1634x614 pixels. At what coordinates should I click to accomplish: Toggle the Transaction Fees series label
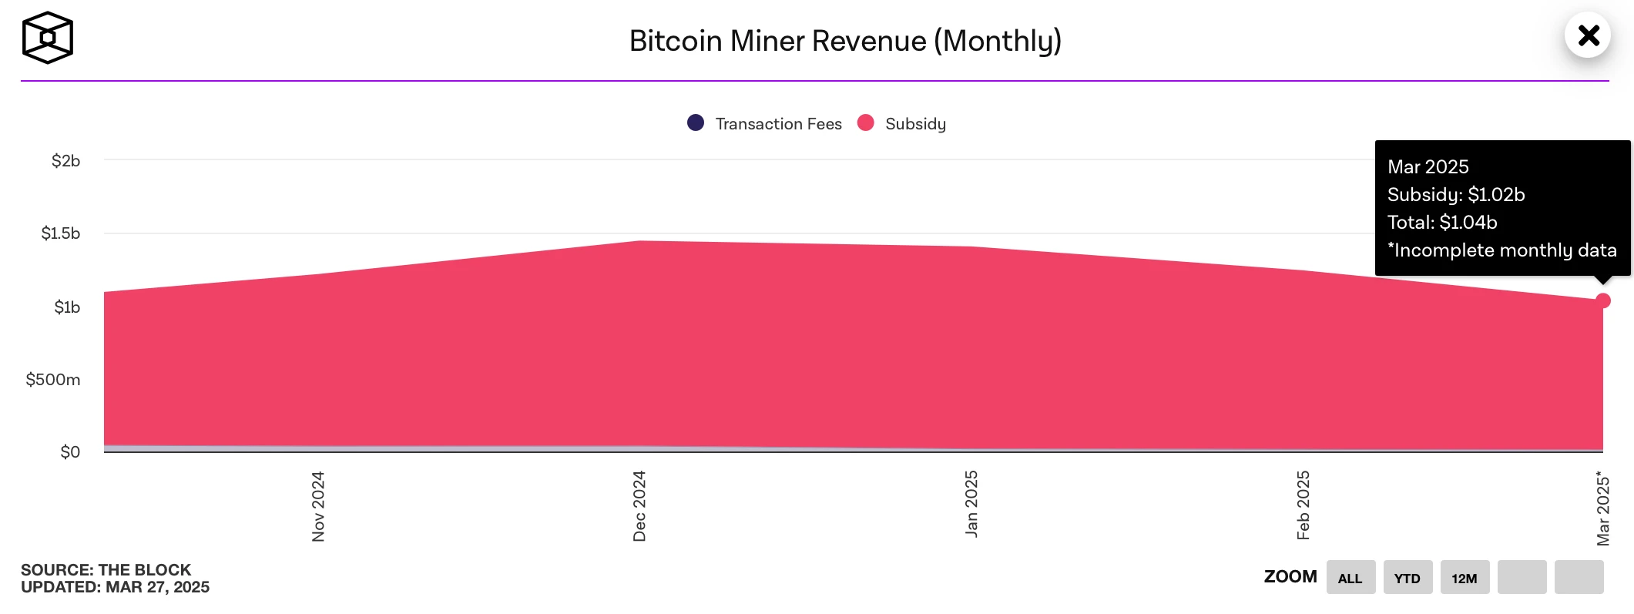[x=778, y=124]
